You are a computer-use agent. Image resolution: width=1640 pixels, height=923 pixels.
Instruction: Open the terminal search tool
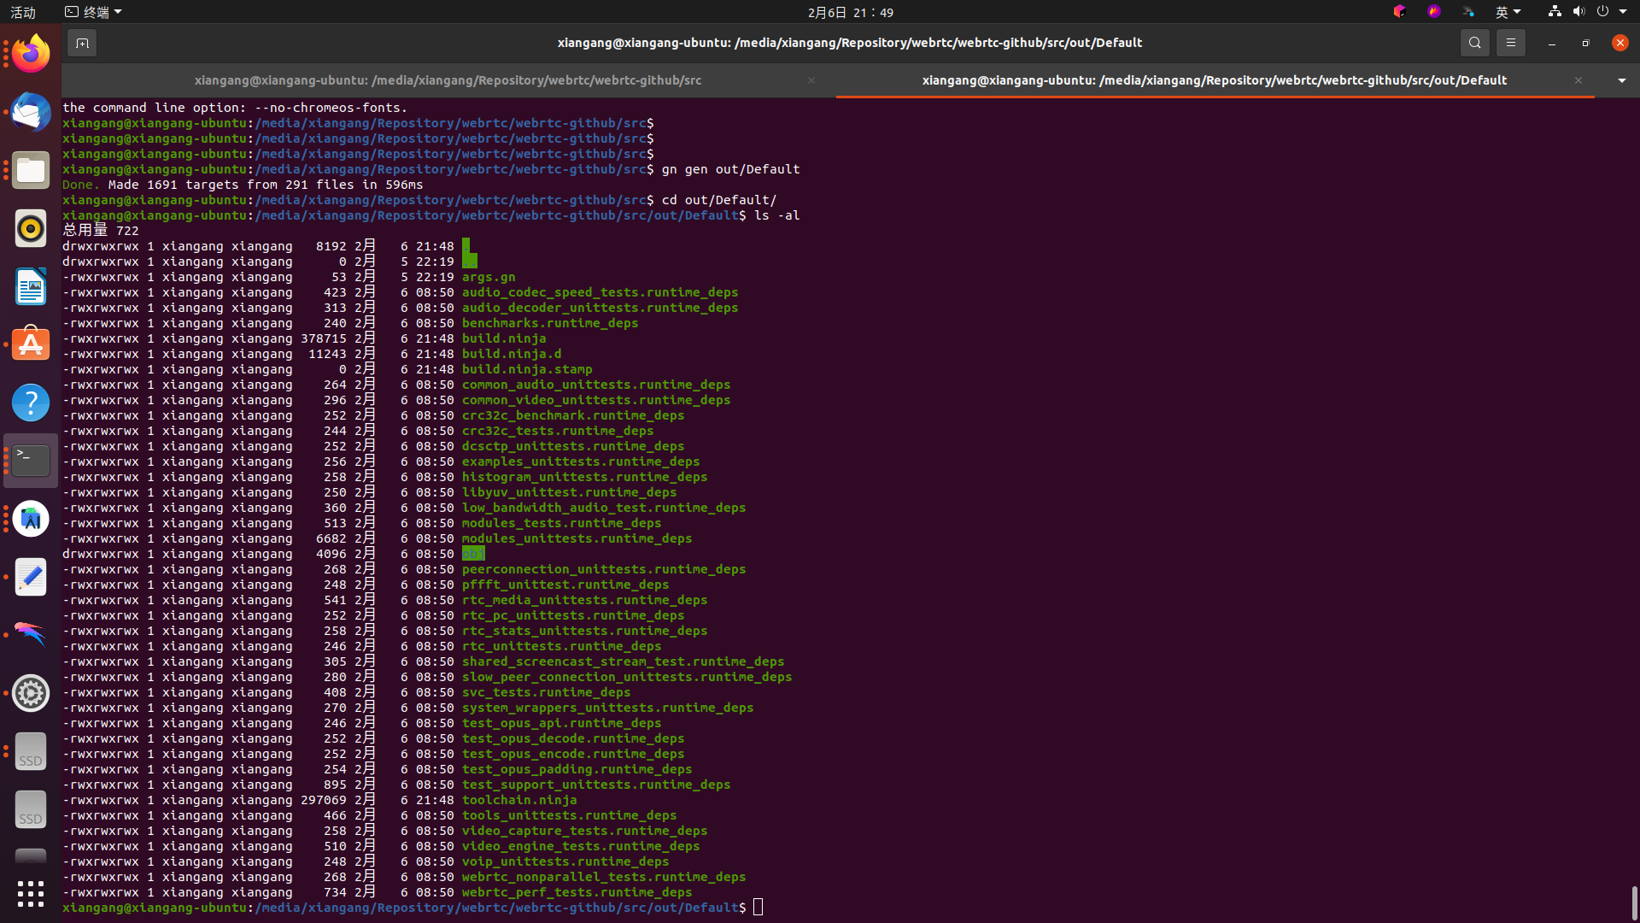(x=1474, y=43)
